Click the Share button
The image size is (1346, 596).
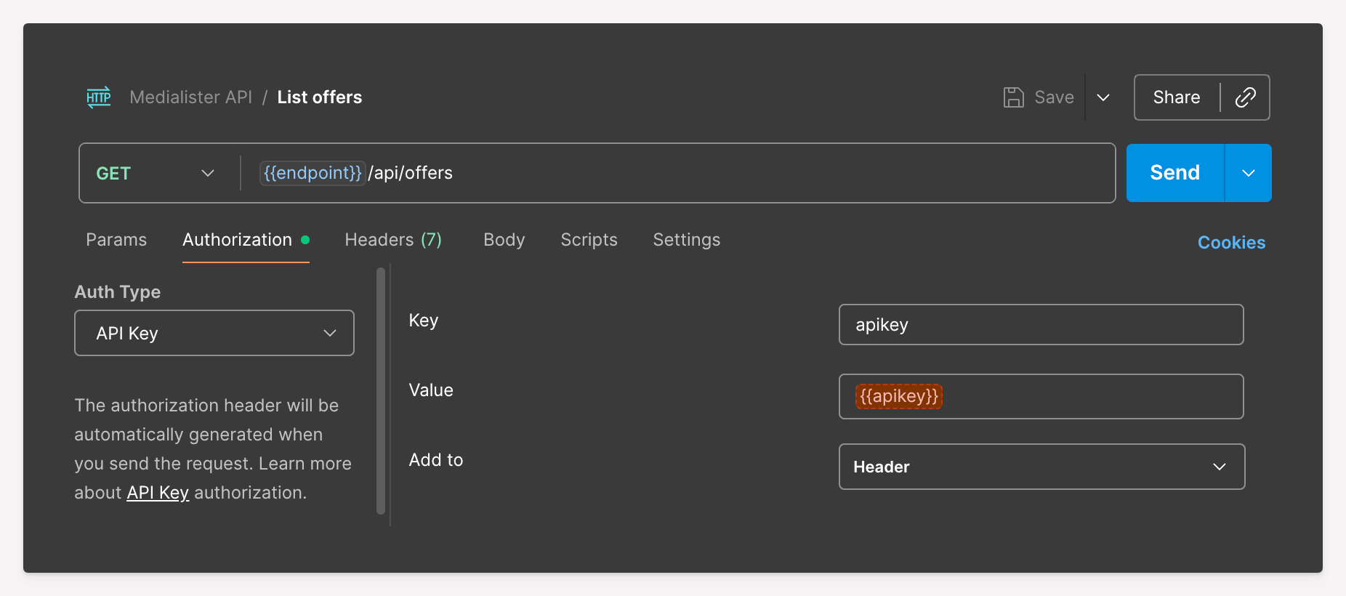coord(1176,97)
